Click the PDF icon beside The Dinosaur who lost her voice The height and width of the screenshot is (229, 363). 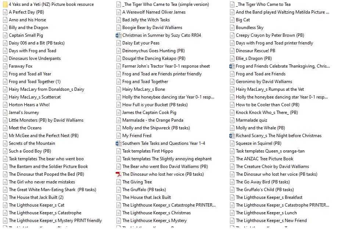click(x=119, y=174)
